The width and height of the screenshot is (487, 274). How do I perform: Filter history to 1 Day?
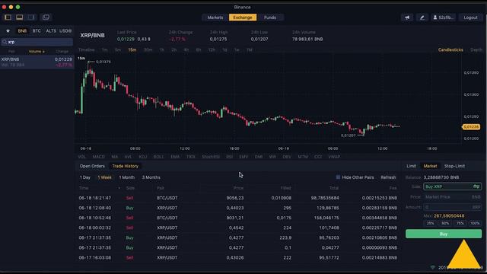pyautogui.click(x=84, y=177)
